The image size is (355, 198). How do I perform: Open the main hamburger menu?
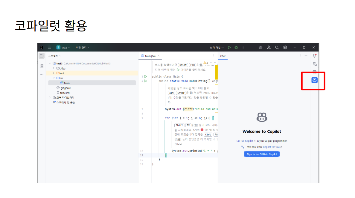pos(49,47)
